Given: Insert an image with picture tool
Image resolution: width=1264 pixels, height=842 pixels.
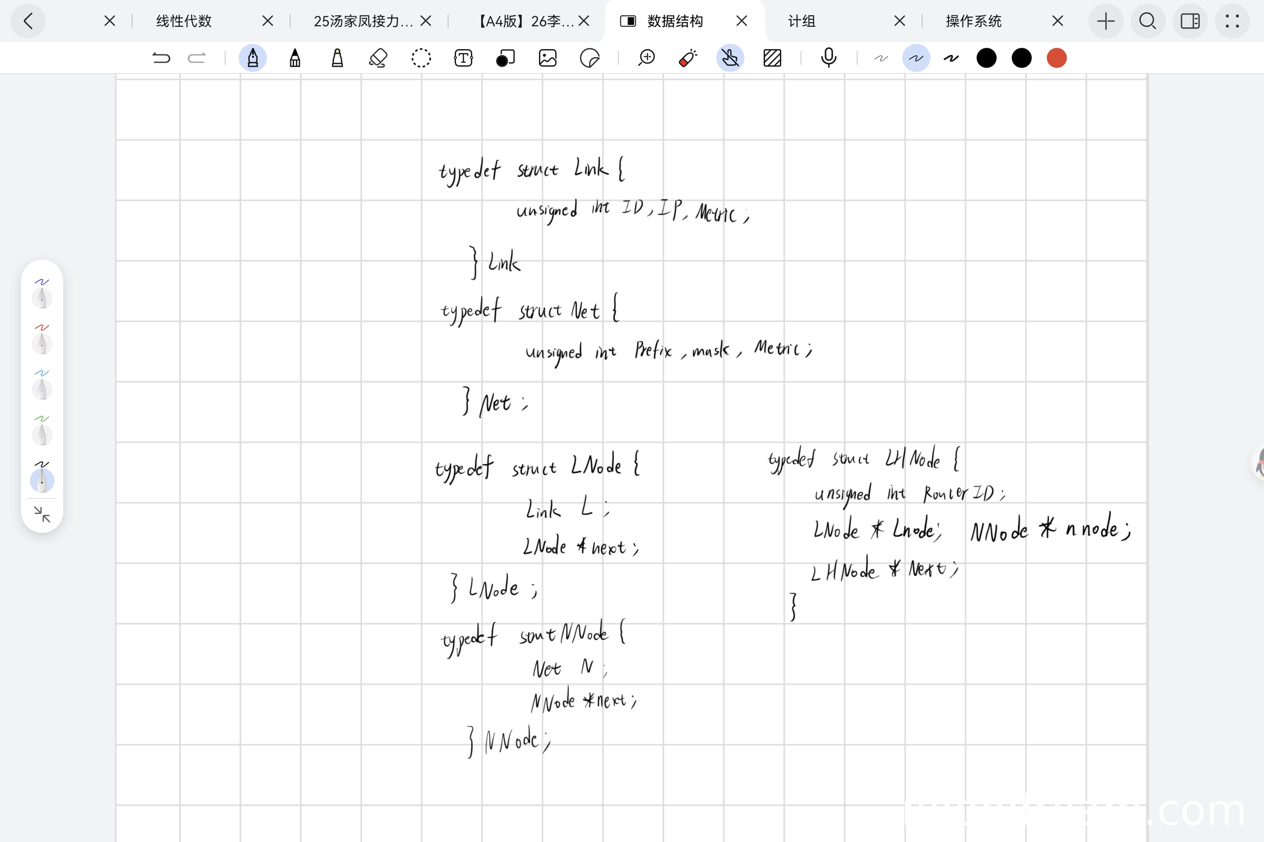Looking at the screenshot, I should (548, 58).
